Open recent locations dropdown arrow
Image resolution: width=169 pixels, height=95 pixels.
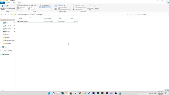click(x=8, y=15)
